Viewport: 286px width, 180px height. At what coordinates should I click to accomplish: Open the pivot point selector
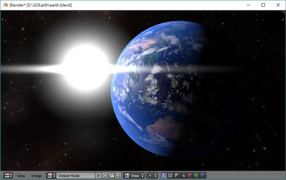pyautogui.click(x=152, y=176)
